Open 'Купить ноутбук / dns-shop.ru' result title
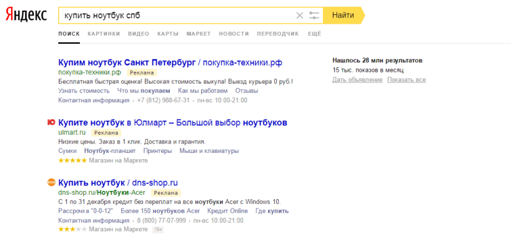 point(118,183)
